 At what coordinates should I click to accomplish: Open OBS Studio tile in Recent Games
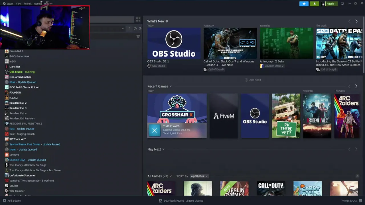point(255,116)
